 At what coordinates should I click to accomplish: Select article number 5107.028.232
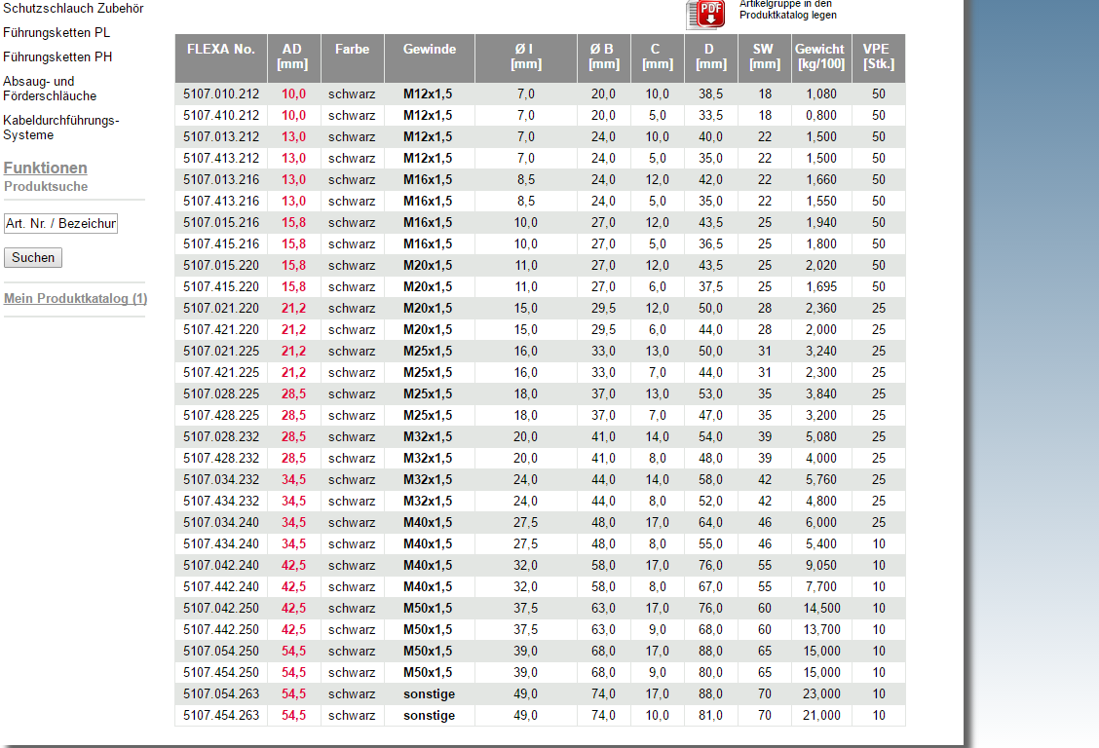click(x=221, y=437)
